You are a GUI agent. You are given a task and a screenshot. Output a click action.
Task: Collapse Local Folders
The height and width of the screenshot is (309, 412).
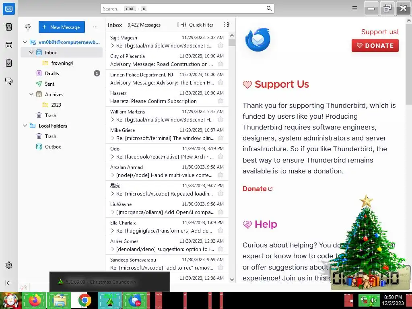25,126
